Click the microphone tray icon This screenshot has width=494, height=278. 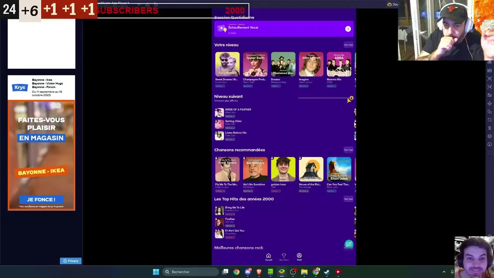[452, 272]
